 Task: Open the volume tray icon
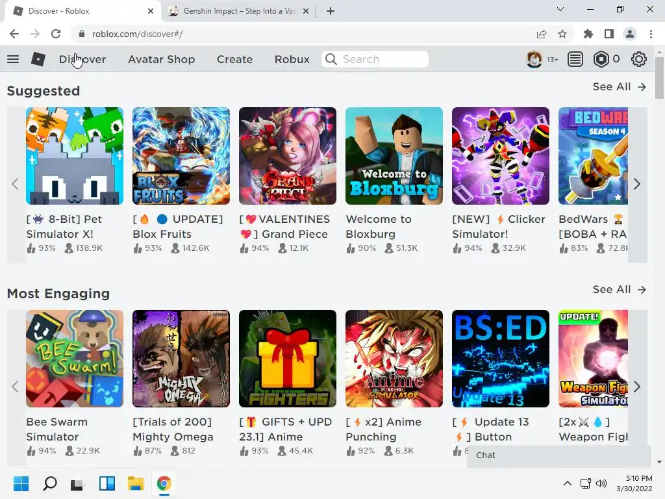point(601,483)
